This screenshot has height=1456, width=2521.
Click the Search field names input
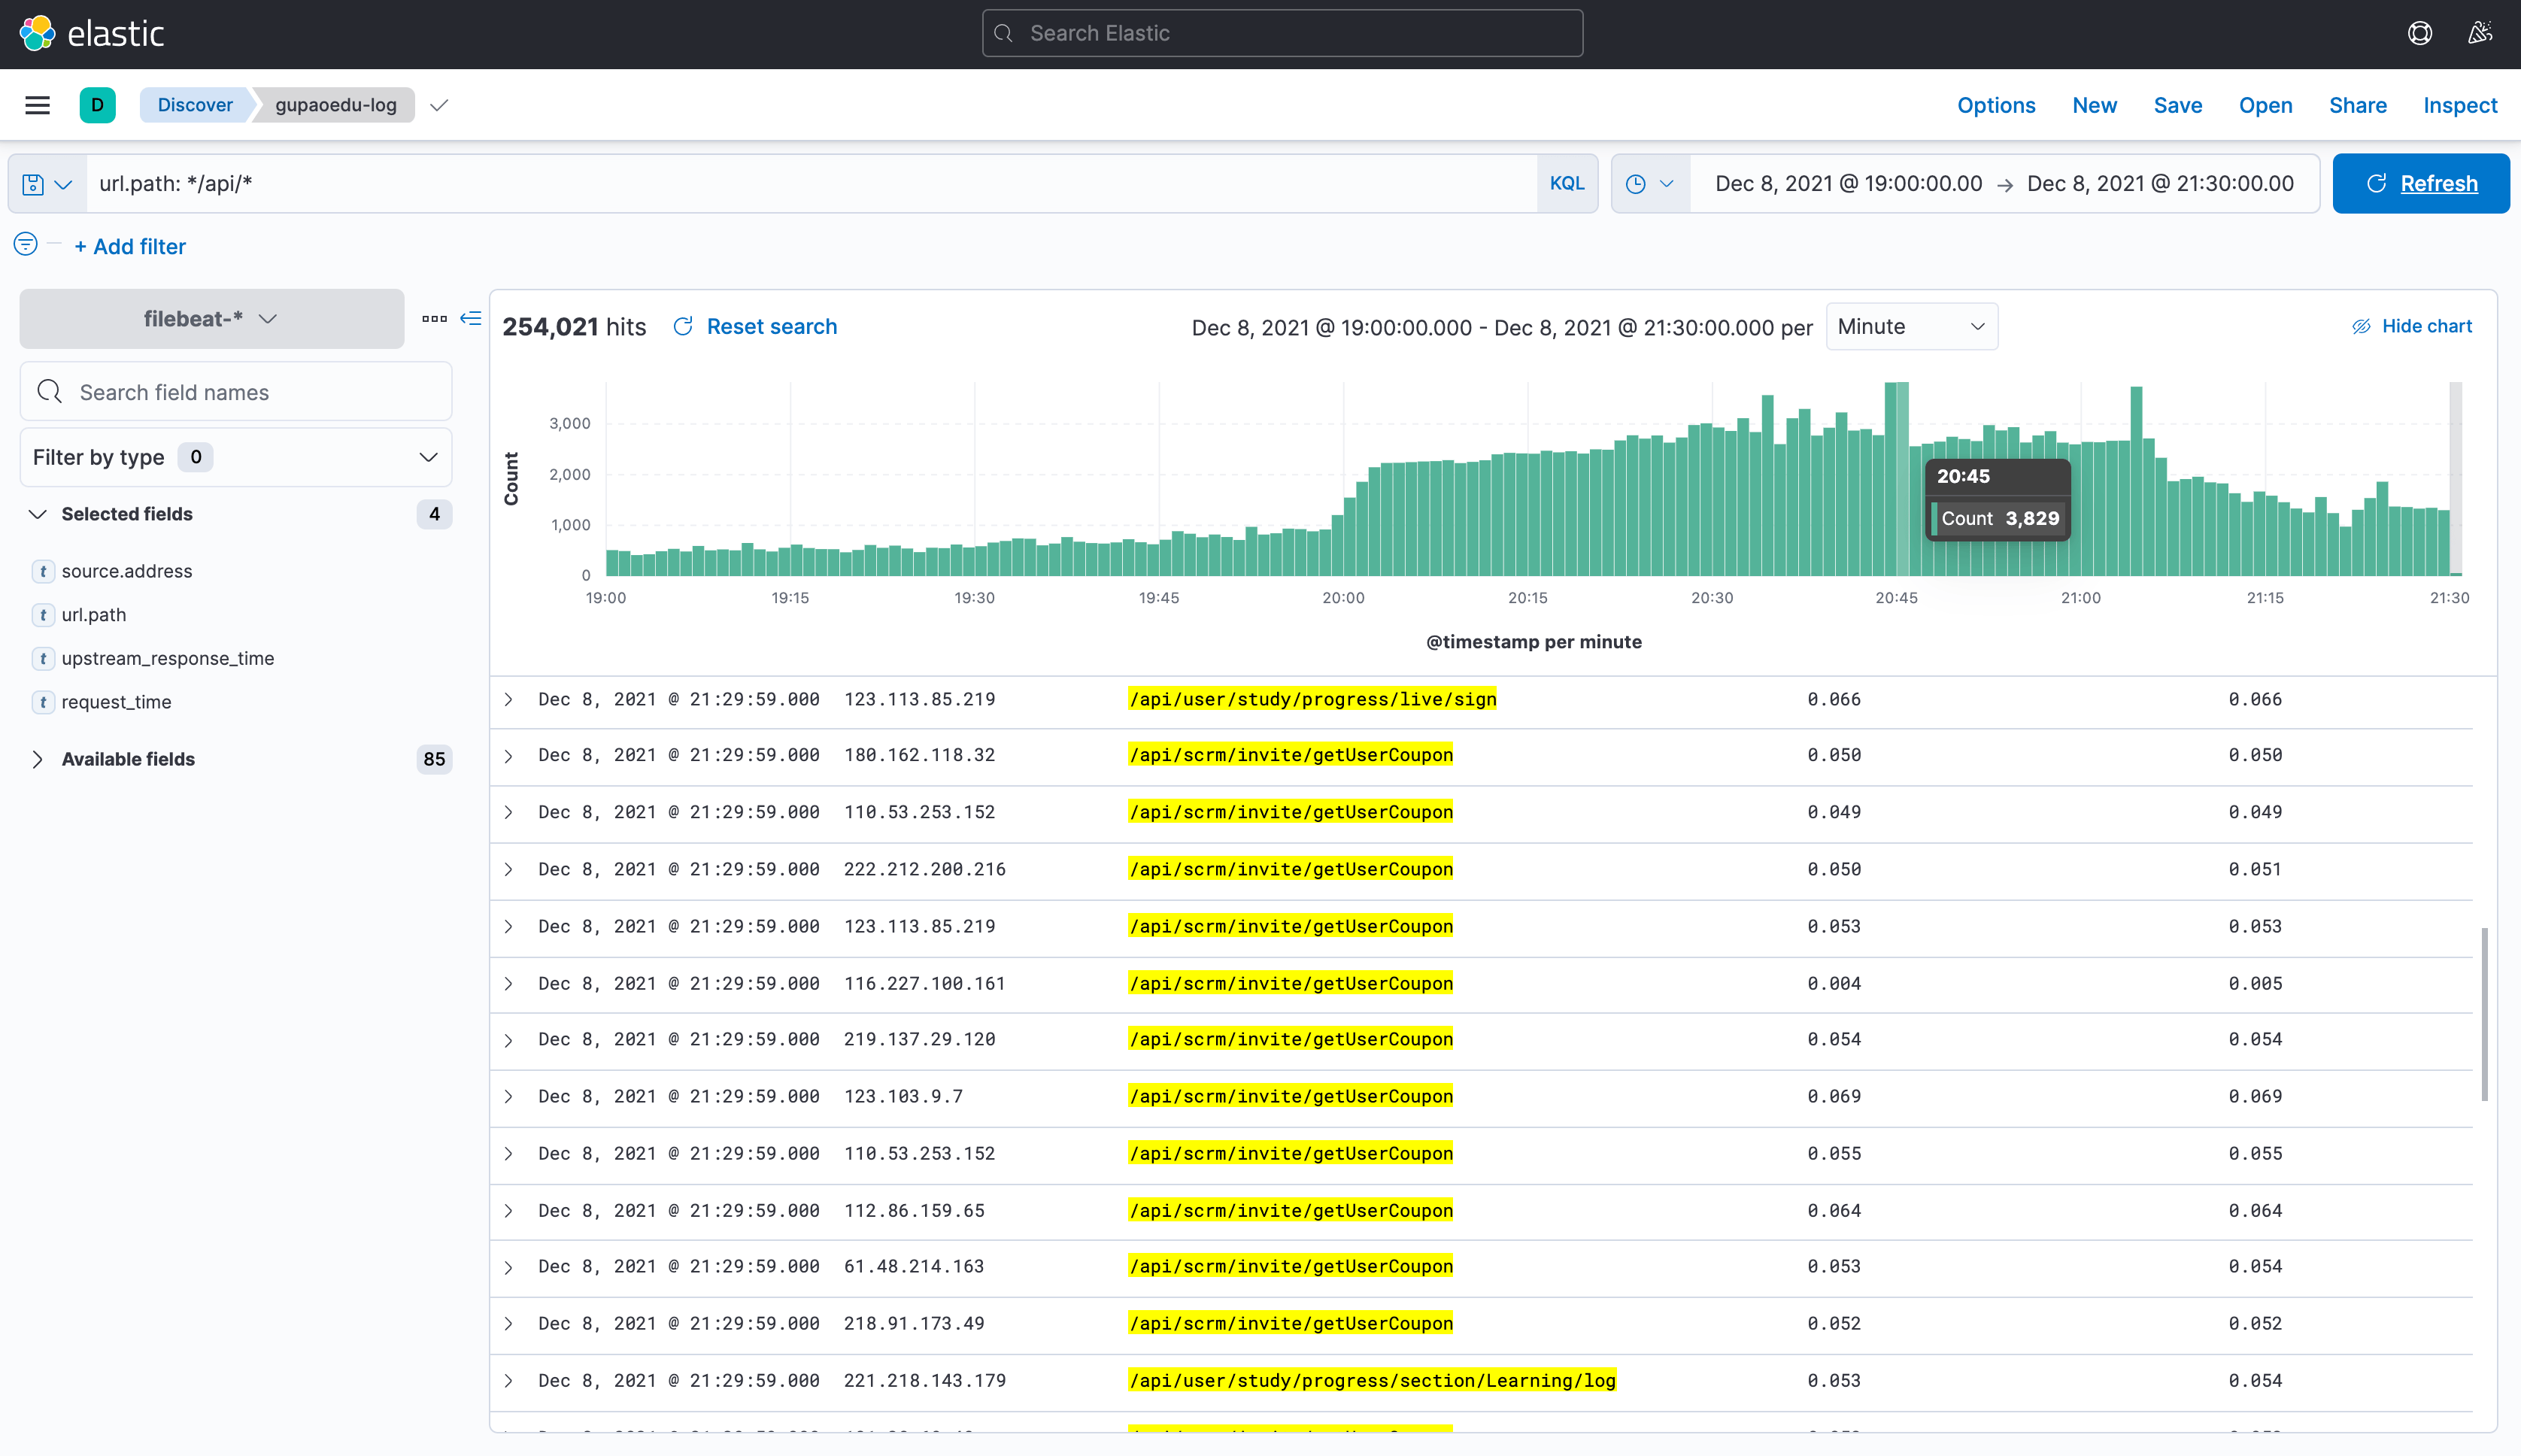[236, 392]
